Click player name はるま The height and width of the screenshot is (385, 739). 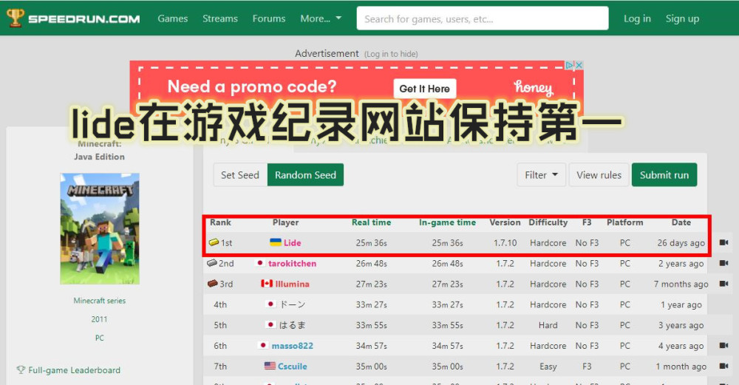pyautogui.click(x=292, y=325)
